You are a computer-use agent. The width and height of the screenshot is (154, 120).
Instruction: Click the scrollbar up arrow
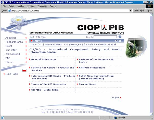tap(151, 15)
